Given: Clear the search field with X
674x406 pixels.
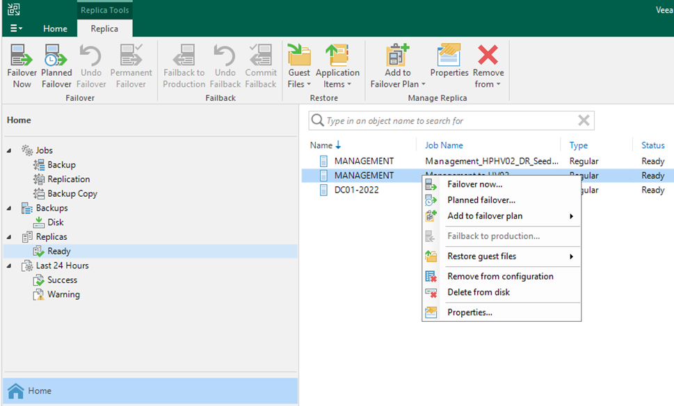Looking at the screenshot, I should (584, 120).
